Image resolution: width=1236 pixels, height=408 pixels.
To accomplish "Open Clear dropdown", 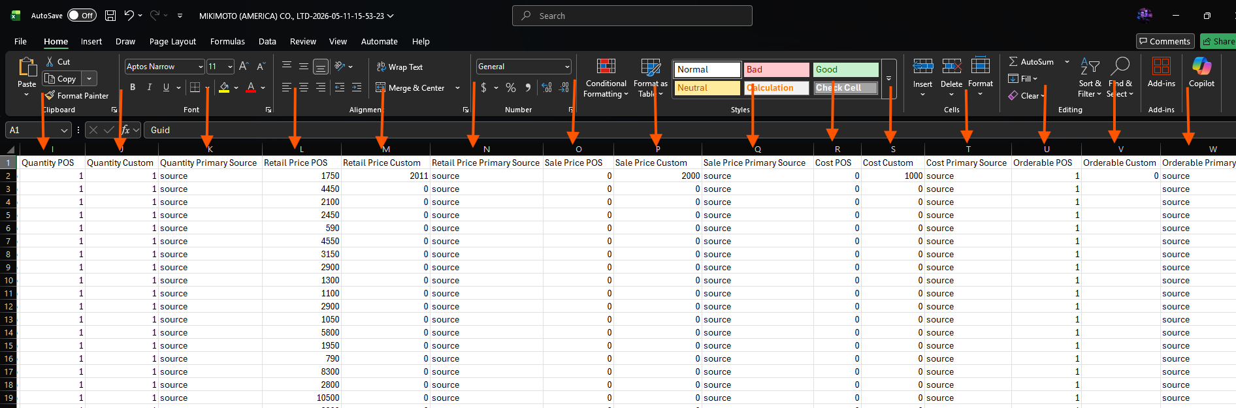I will (1026, 95).
